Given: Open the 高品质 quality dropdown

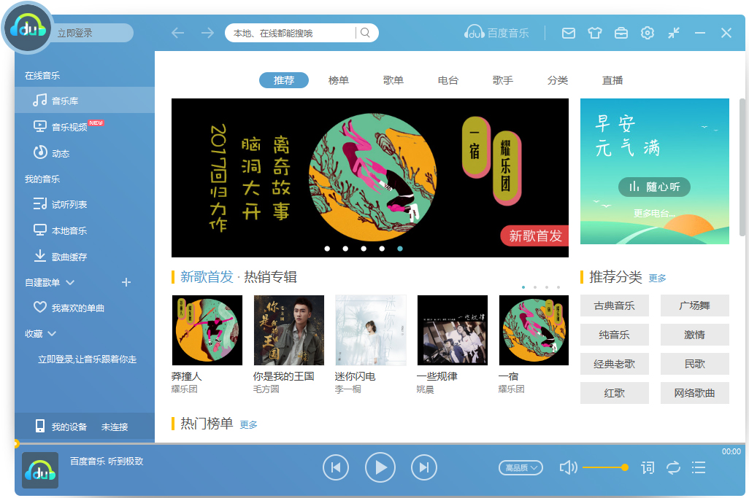Looking at the screenshot, I should 521,467.
